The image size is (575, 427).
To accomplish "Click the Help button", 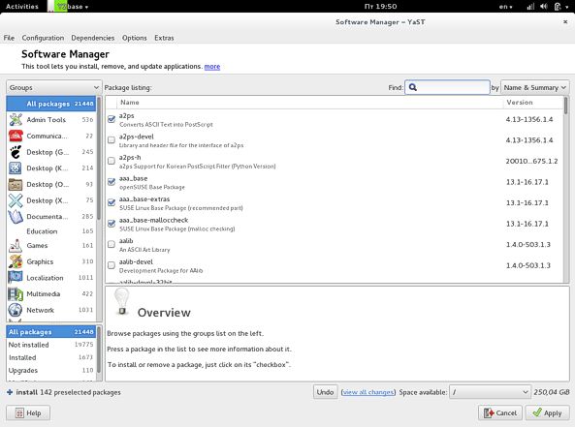I will 28,412.
